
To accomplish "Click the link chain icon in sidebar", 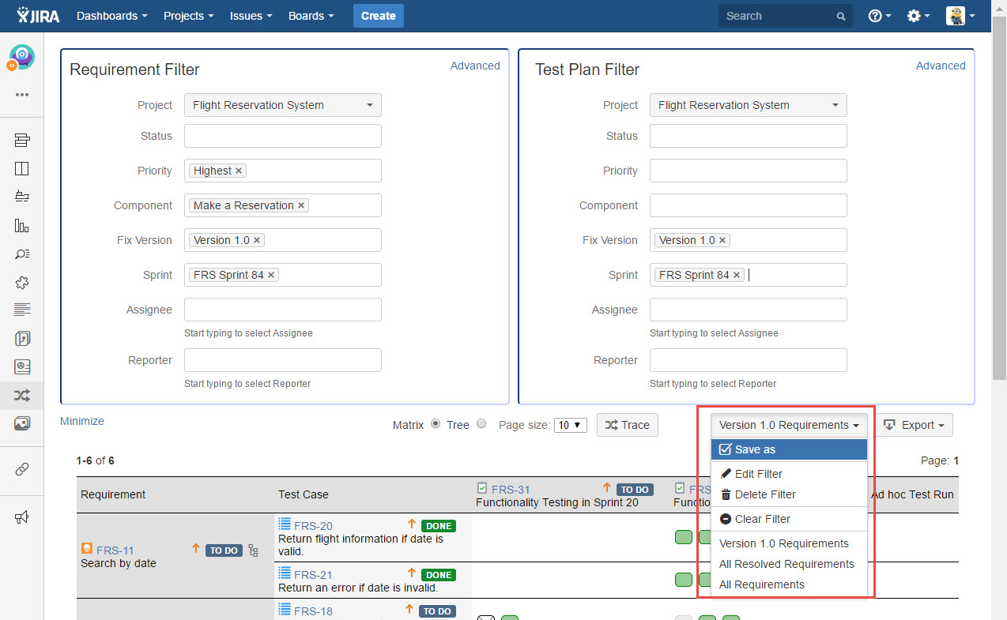I will pos(21,470).
